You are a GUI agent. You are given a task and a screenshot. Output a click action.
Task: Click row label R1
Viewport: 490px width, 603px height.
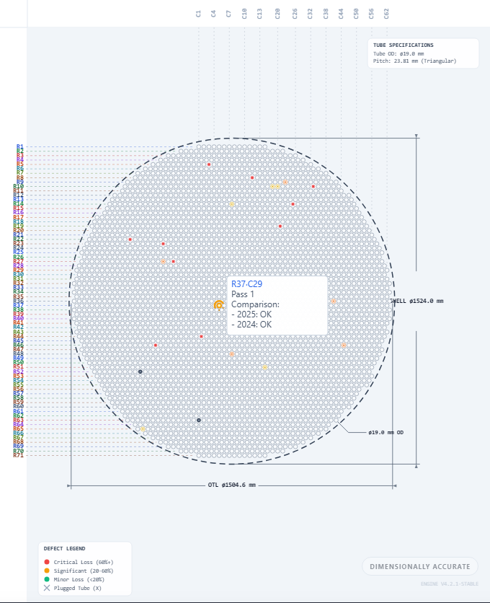tap(20, 146)
